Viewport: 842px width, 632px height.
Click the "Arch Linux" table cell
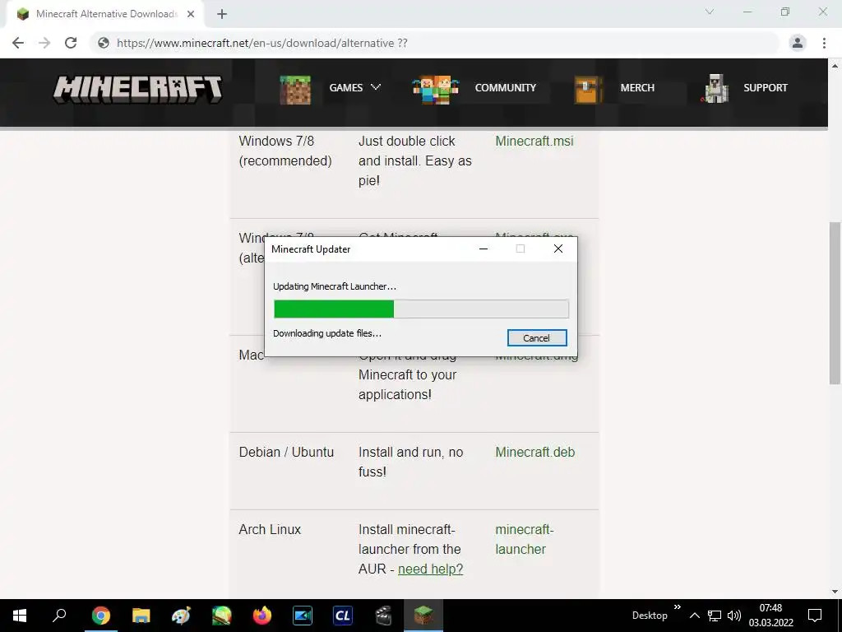(x=270, y=529)
